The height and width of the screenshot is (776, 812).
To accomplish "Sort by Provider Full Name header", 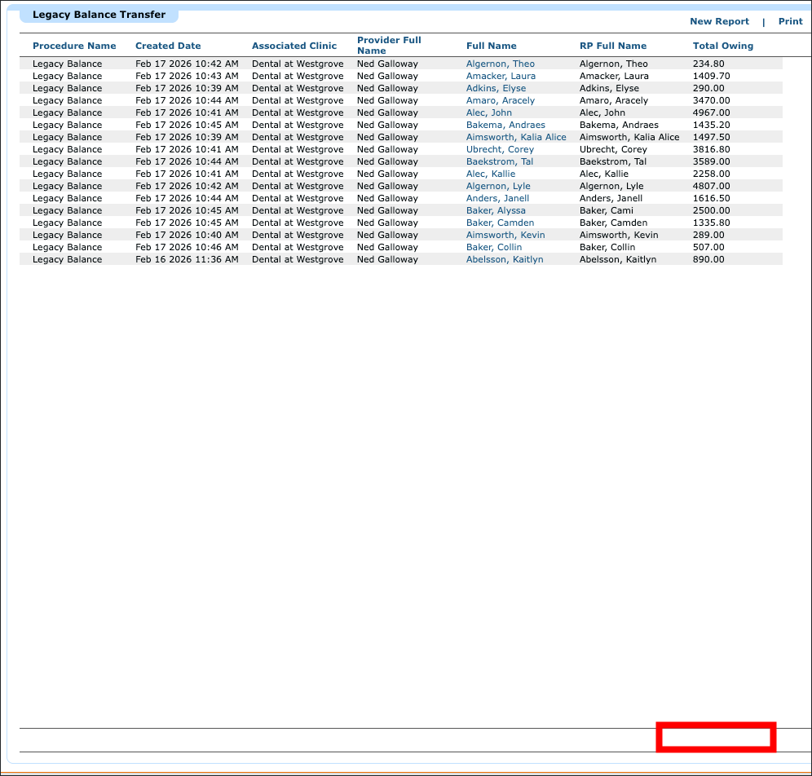I will pyautogui.click(x=389, y=46).
